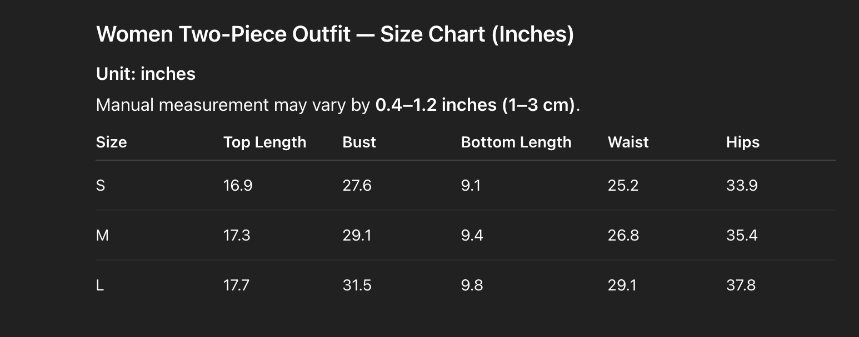Image resolution: width=859 pixels, height=337 pixels.
Task: Click the size chart title heading
Action: tap(334, 34)
